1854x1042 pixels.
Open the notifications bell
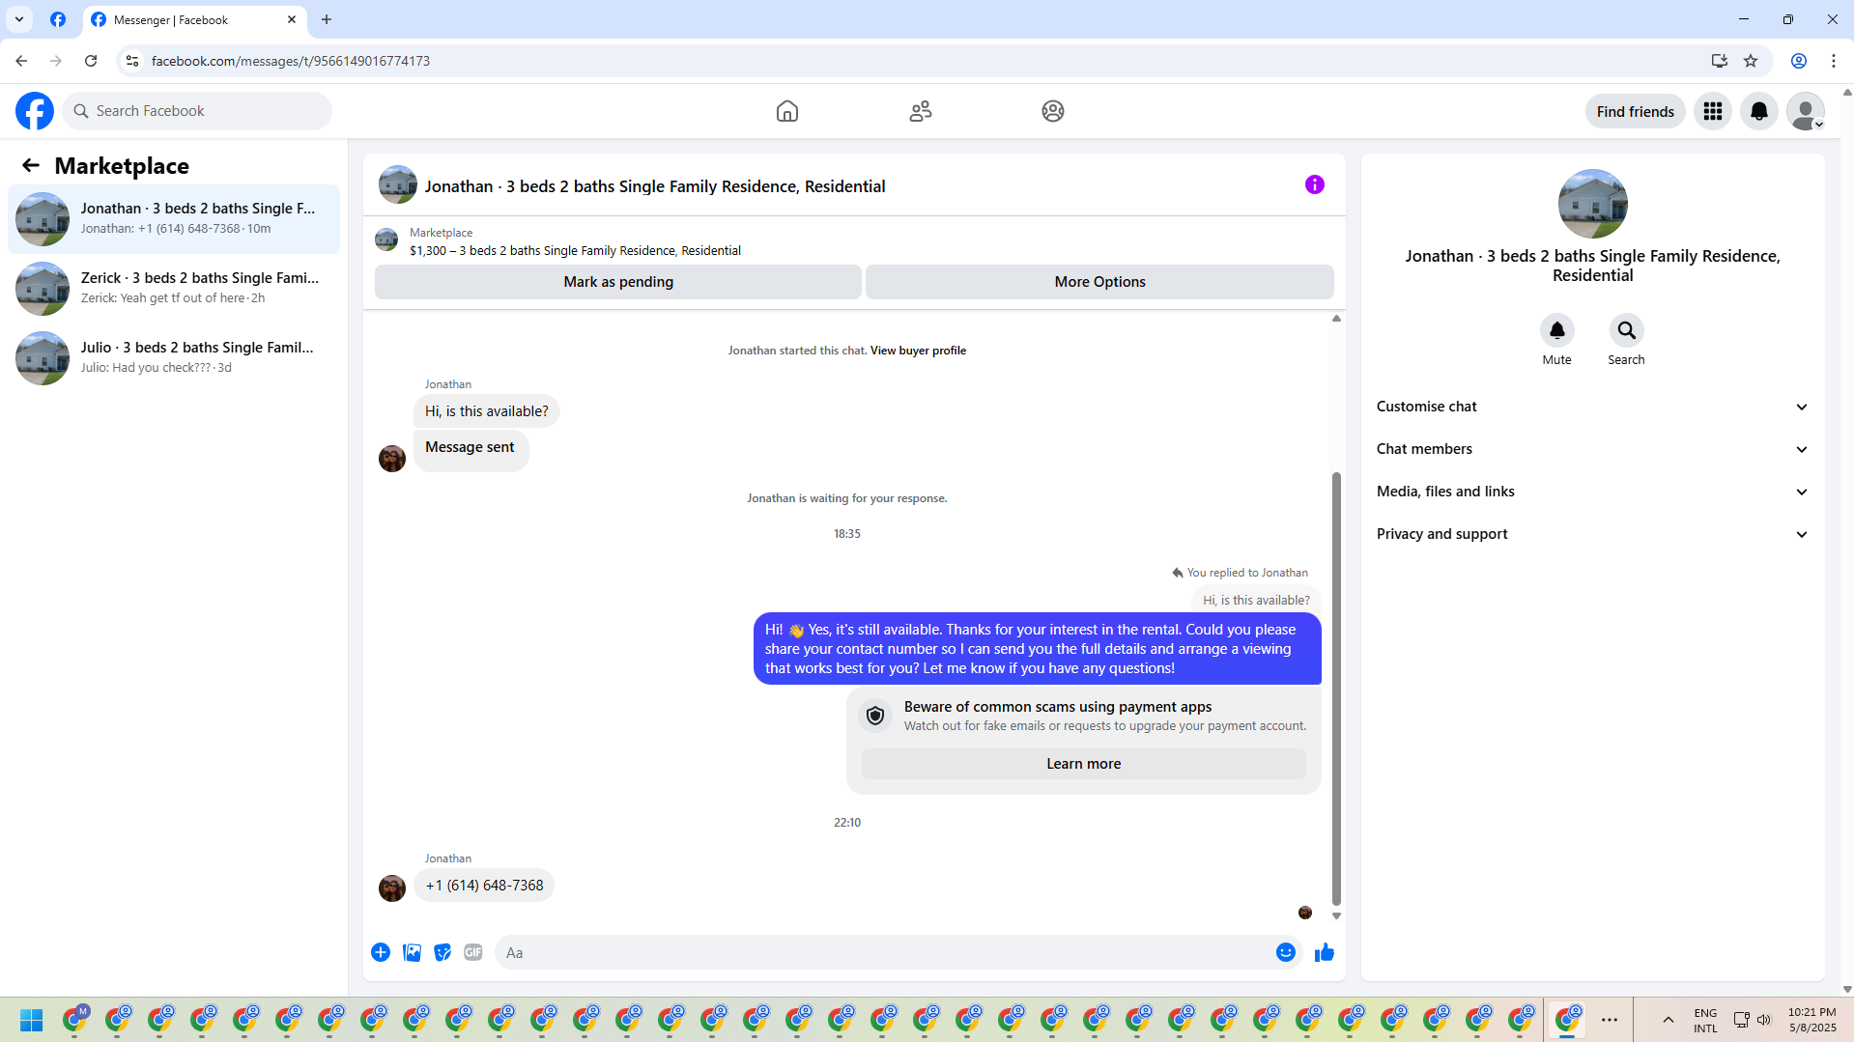[x=1759, y=111]
